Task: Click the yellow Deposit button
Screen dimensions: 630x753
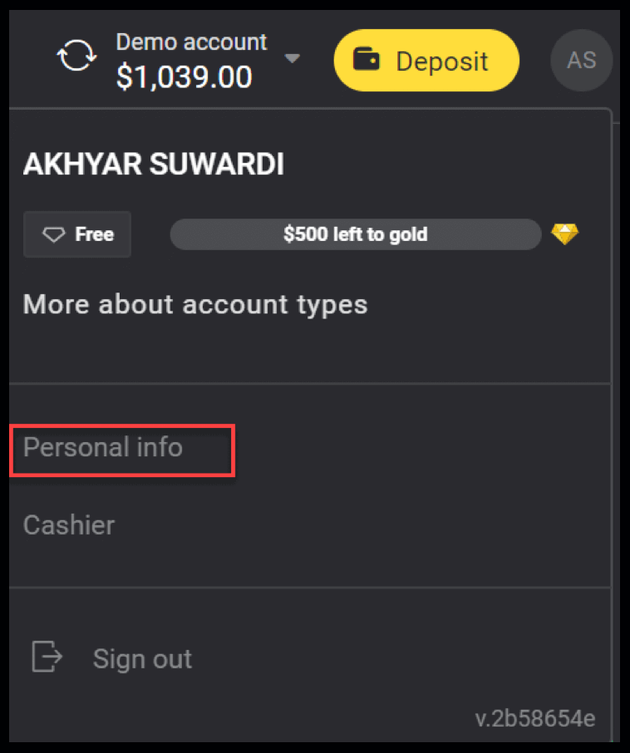Action: coord(426,61)
